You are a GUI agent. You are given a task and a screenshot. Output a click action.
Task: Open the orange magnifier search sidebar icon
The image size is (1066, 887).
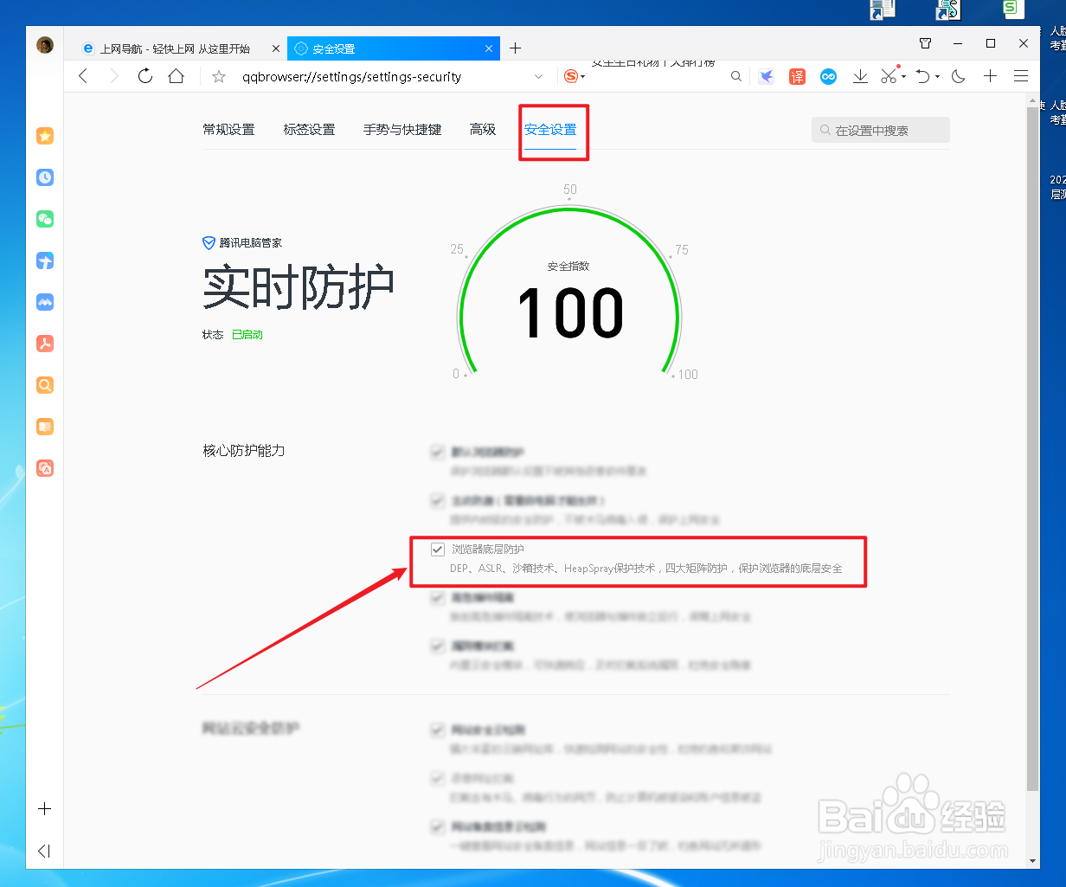point(45,385)
